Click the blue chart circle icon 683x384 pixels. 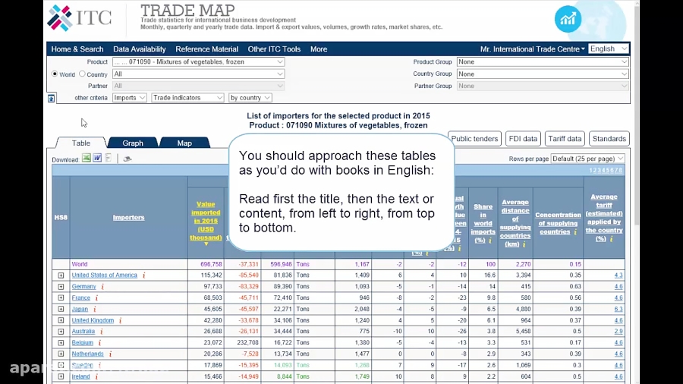pyautogui.click(x=568, y=19)
